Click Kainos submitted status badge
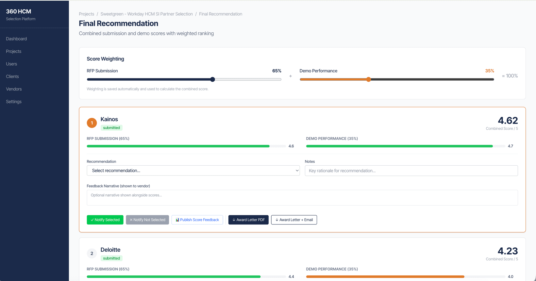 (111, 128)
